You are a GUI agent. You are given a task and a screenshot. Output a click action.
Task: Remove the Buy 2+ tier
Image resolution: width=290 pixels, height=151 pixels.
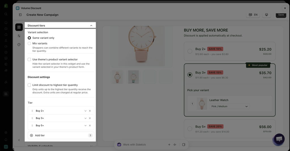coord(90,111)
